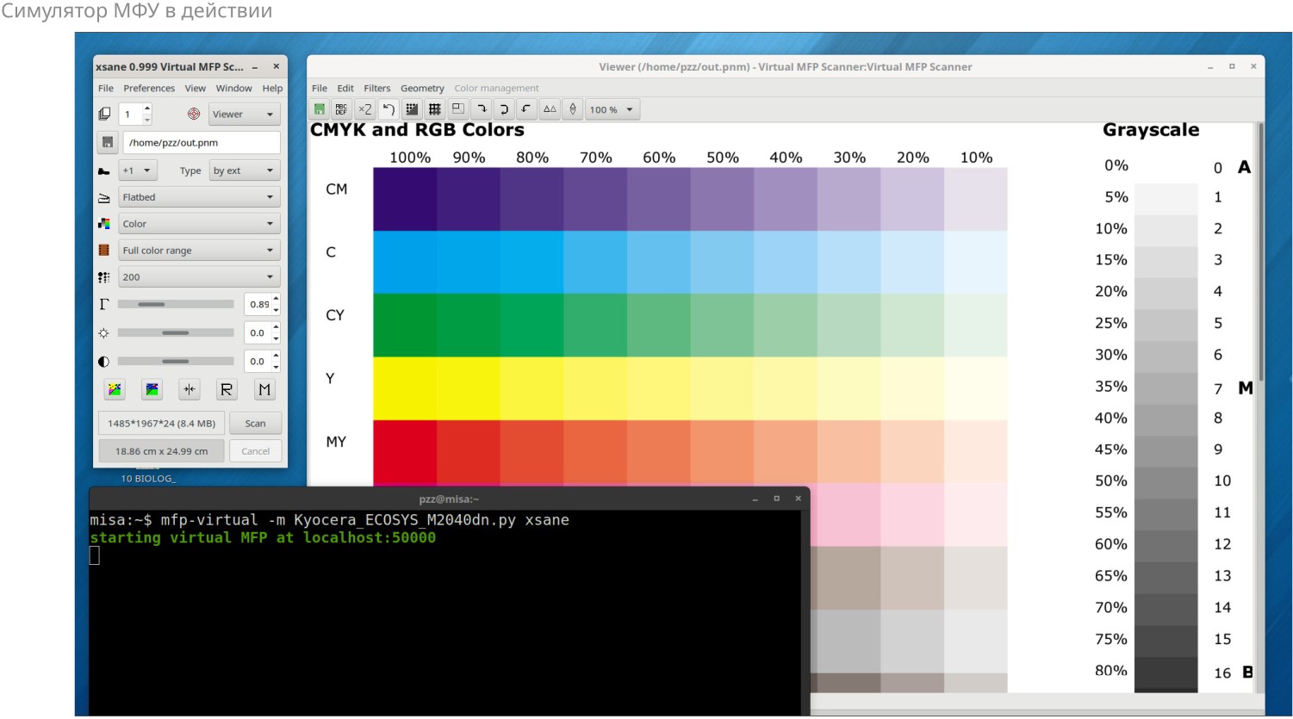This screenshot has width=1293, height=719.
Task: Open the Geometry menu in Viewer
Action: coord(422,88)
